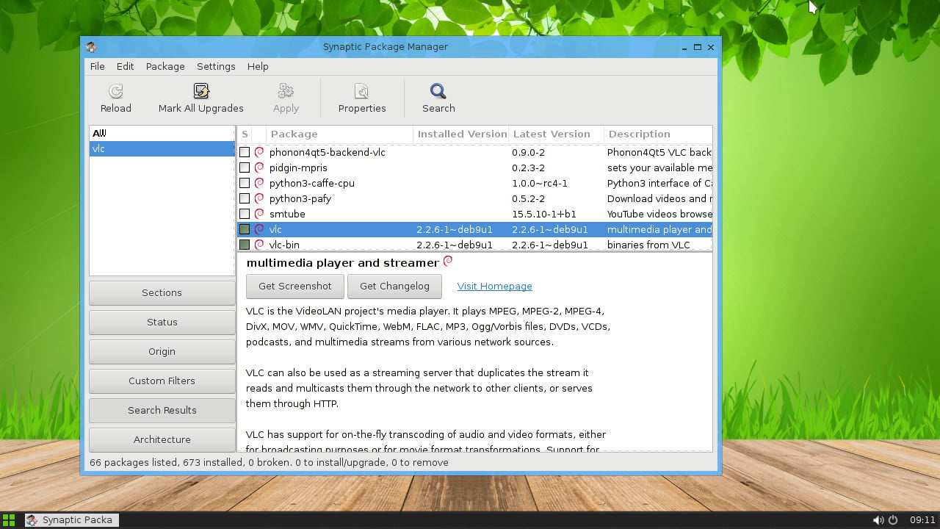Click the Mark All Upgrades icon
Viewport: 940px width, 529px height.
(200, 91)
